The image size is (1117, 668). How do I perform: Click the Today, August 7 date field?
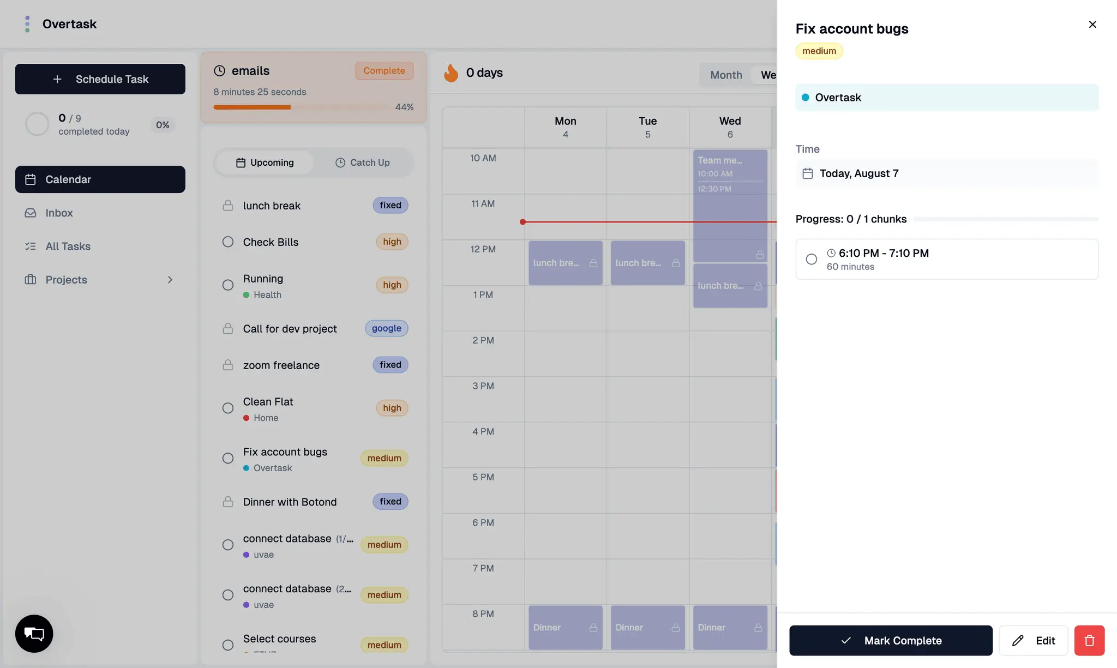(947, 173)
